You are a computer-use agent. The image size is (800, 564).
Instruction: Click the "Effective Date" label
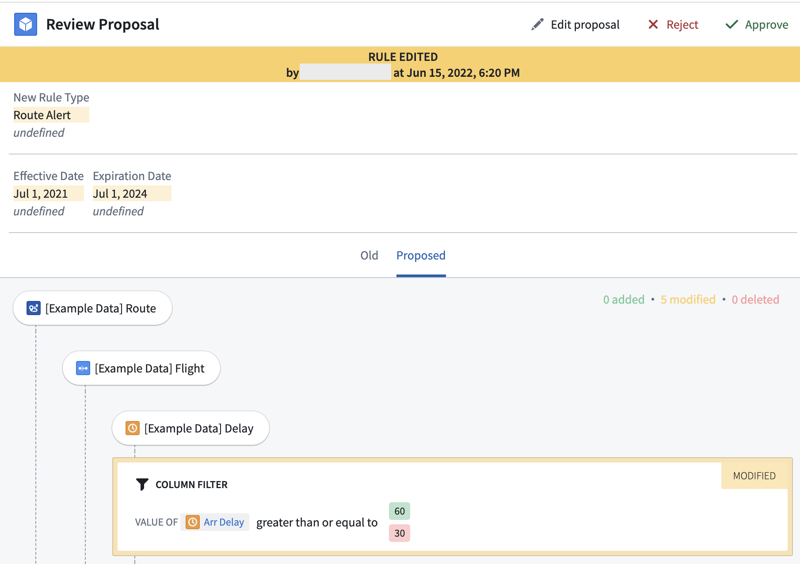49,176
